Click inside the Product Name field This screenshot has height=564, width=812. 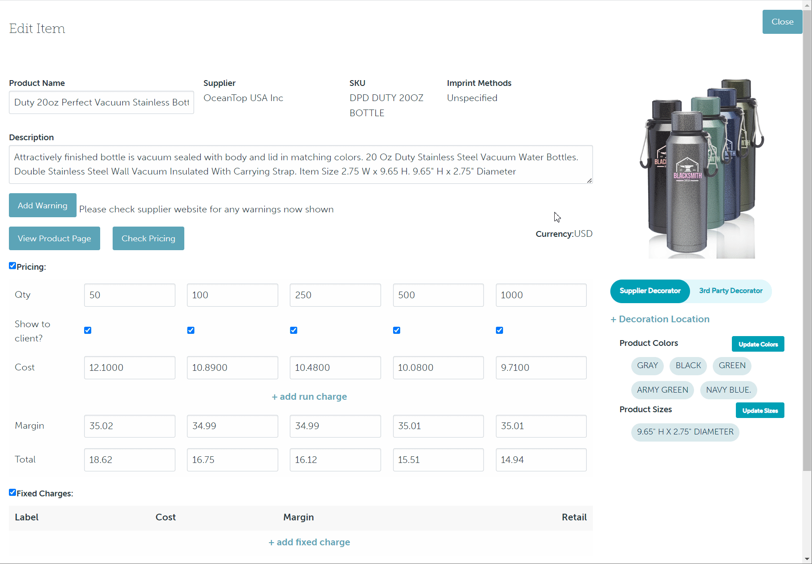pyautogui.click(x=101, y=102)
